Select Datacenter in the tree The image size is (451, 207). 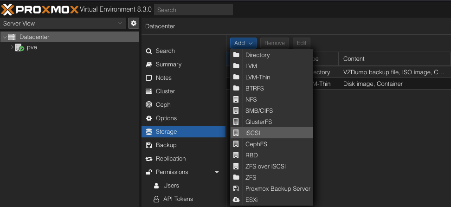pos(34,37)
